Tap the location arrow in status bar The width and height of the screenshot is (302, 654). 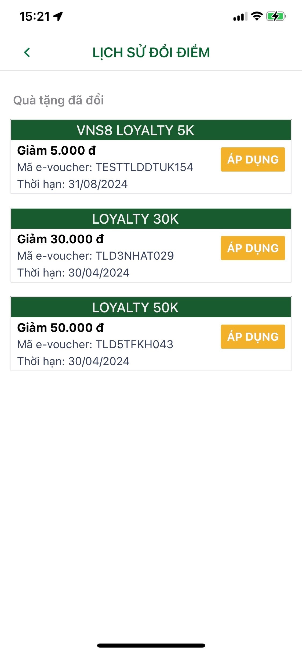pos(58,16)
